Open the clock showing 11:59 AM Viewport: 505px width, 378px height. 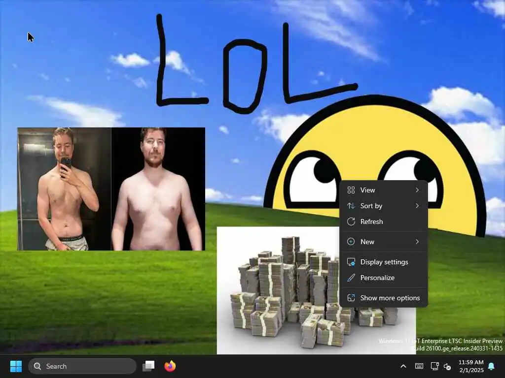(x=471, y=366)
